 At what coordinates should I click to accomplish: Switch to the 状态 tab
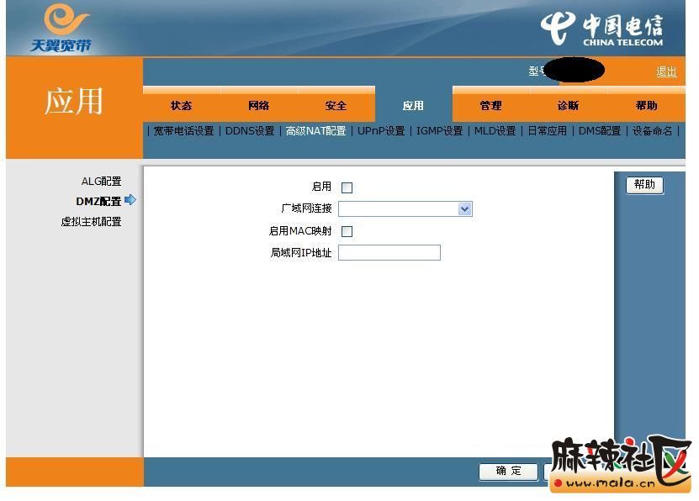tap(181, 106)
